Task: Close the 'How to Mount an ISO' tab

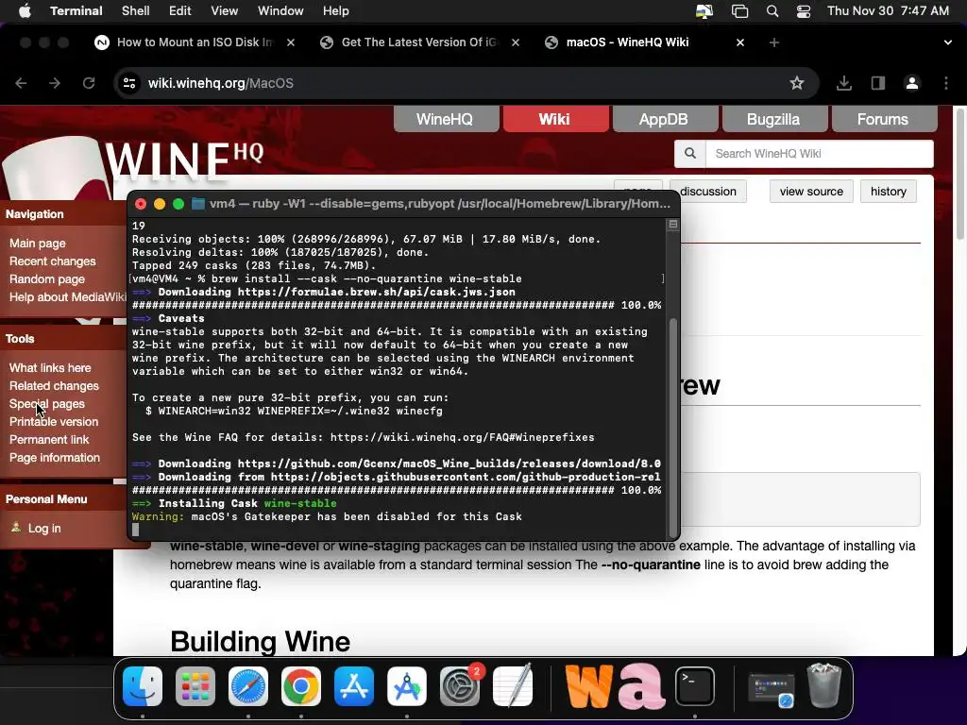Action: (x=291, y=42)
